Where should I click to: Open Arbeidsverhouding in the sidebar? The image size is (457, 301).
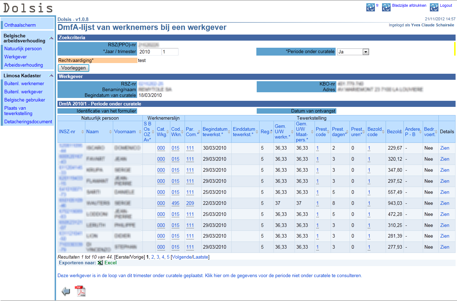24,65
